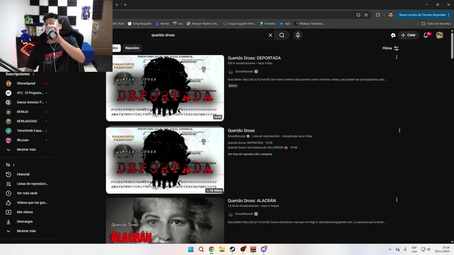
Task: Open the YouTube account avatar menu
Action: 439,35
